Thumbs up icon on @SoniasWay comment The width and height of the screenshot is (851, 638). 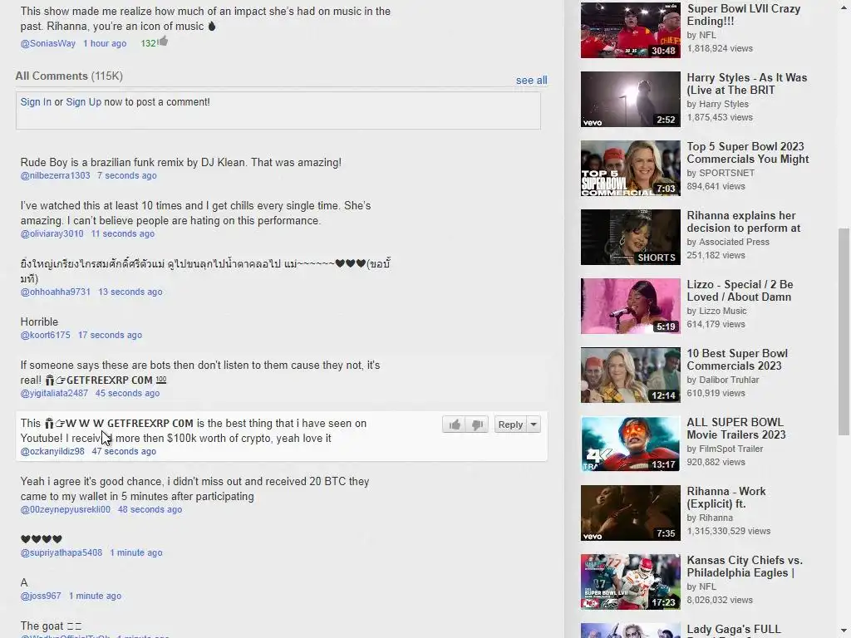164,42
